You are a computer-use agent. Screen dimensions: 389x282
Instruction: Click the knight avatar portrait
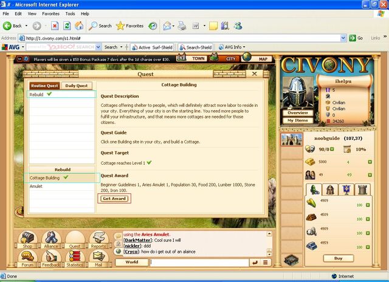pyautogui.click(x=298, y=93)
